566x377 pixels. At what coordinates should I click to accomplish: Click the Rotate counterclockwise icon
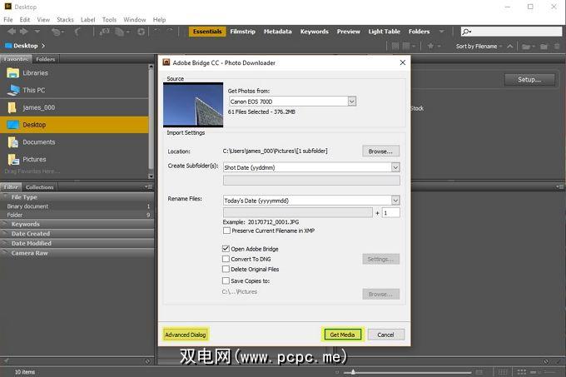pos(156,32)
